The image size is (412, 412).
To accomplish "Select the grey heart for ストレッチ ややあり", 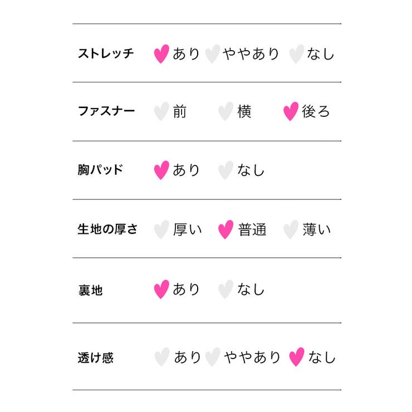I will coord(212,54).
